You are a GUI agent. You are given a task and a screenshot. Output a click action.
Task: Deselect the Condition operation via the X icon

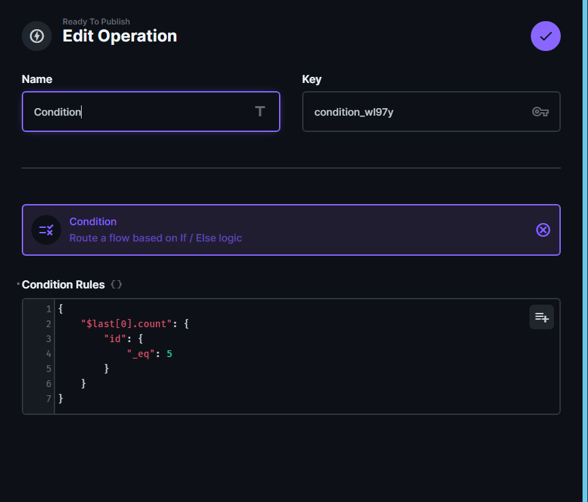(x=542, y=230)
